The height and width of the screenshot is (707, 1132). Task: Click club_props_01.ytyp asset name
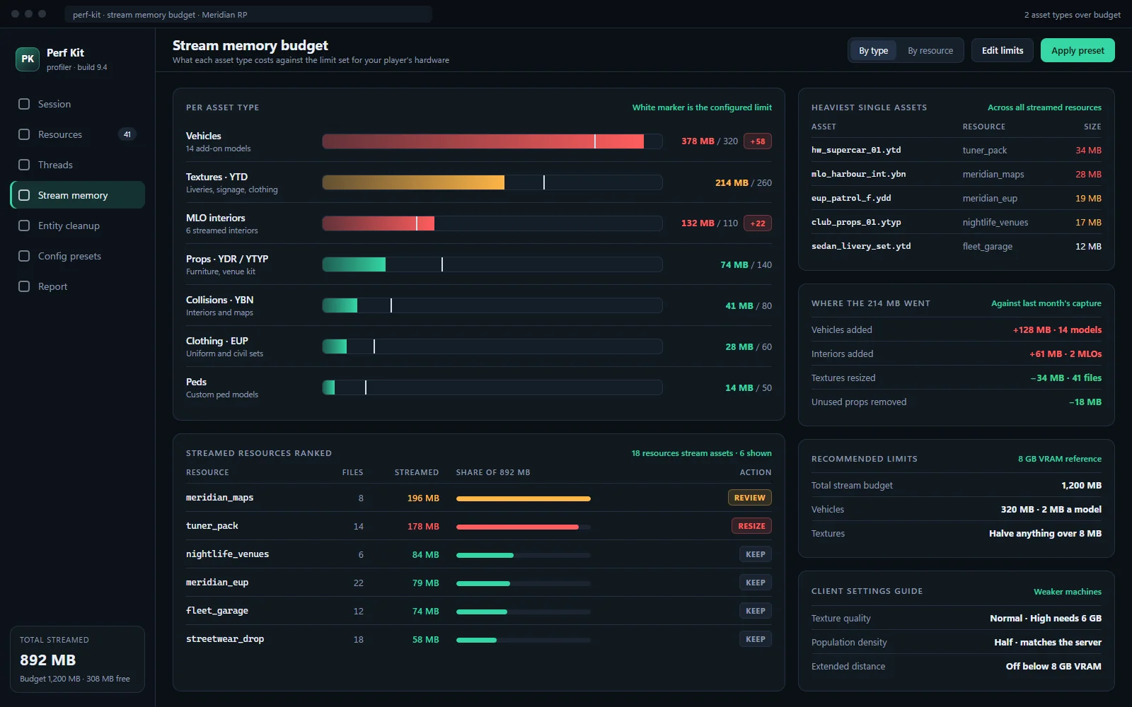(x=856, y=222)
